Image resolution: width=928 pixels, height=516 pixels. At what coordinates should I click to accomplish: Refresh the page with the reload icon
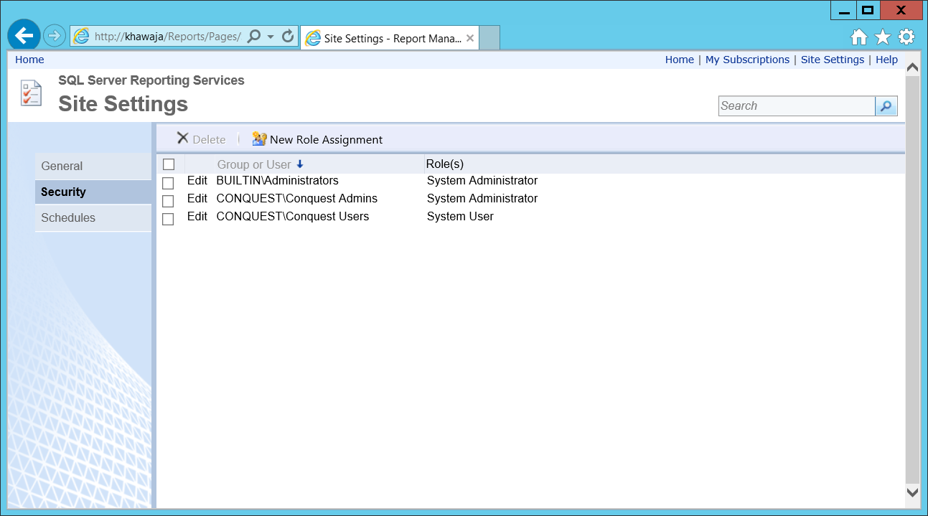(288, 37)
